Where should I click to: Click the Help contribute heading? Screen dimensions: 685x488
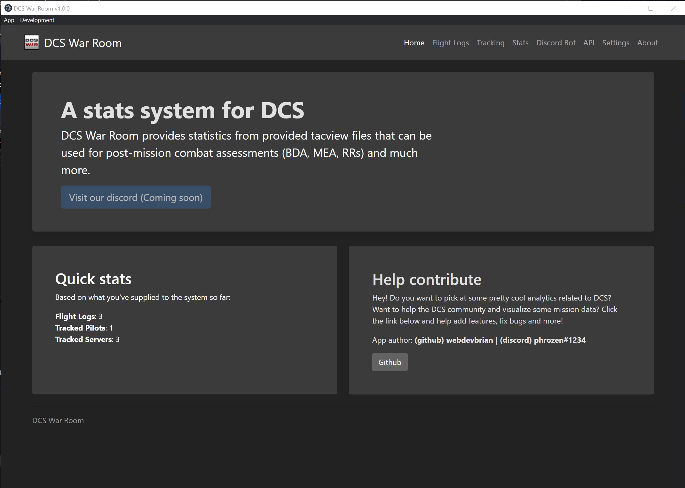(x=427, y=279)
